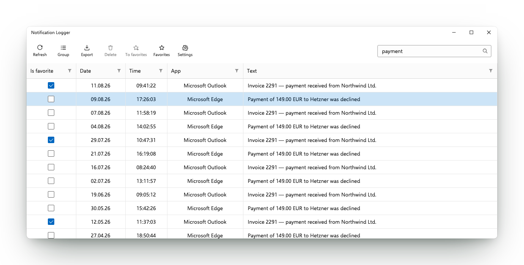Check favorite for the 04.08.26 row

pyautogui.click(x=51, y=126)
